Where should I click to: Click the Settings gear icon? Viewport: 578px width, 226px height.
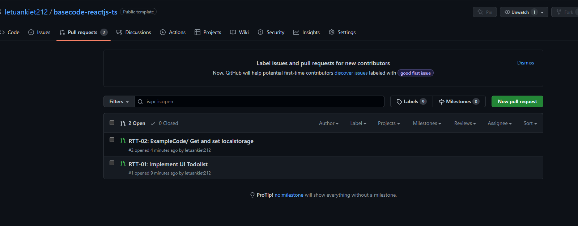332,32
